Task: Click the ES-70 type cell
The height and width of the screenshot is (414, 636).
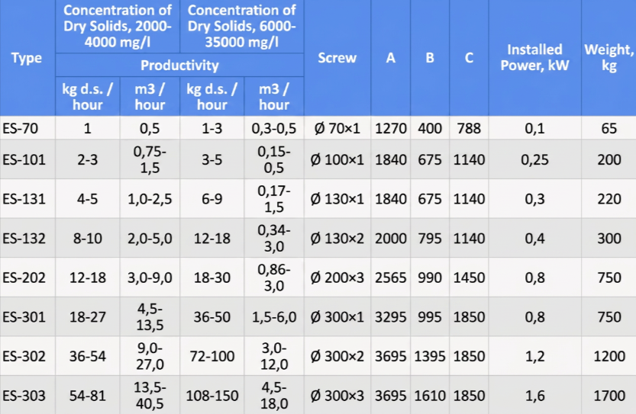Action: tap(18, 128)
